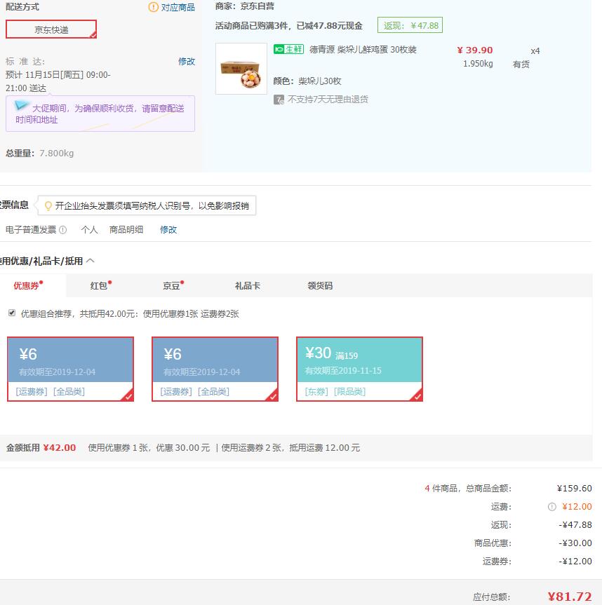The width and height of the screenshot is (602, 605).
Task: Click the 返现 ¥47.88 badge
Action: point(410,25)
